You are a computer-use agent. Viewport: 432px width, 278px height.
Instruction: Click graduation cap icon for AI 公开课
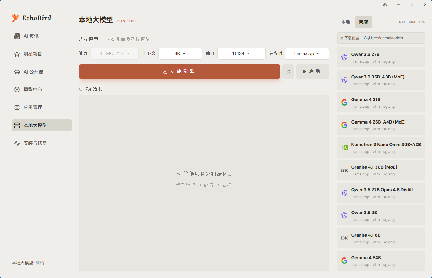click(x=17, y=72)
